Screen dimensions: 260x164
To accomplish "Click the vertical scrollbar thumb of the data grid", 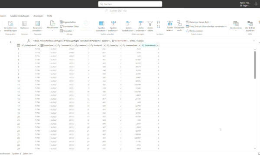I will point(255,65).
